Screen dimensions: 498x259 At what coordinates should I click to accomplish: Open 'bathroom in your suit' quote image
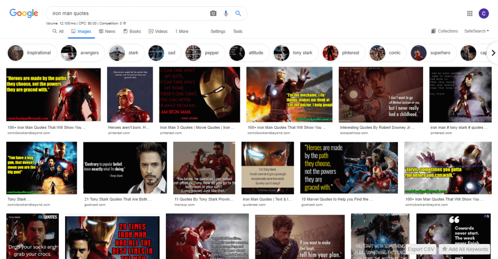click(x=204, y=168)
